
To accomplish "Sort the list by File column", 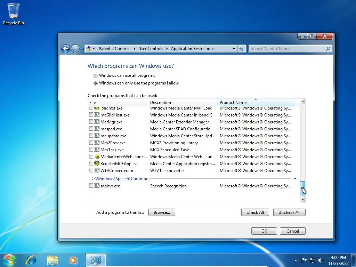I will (x=118, y=103).
